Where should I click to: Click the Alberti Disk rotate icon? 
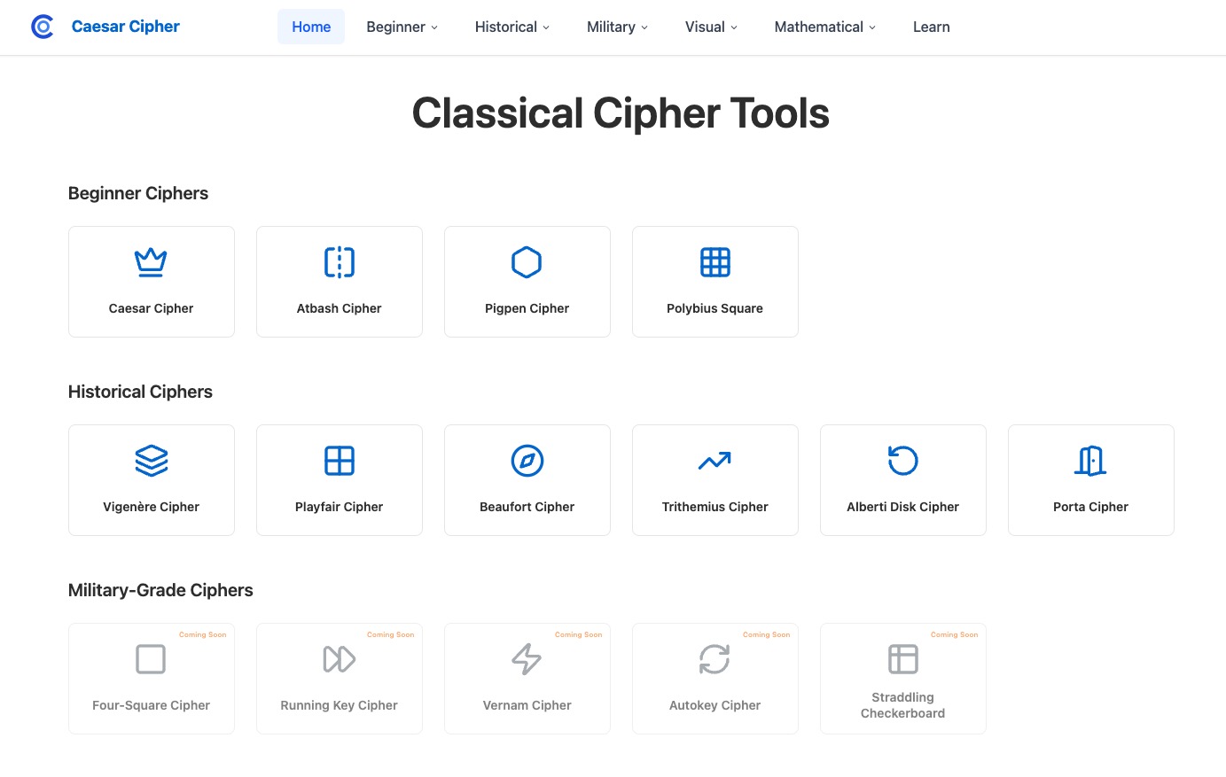tap(902, 461)
